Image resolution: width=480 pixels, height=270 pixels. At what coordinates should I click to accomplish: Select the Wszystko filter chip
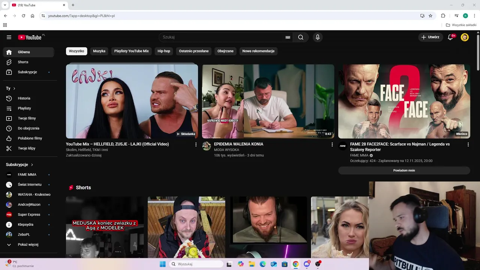point(76,51)
